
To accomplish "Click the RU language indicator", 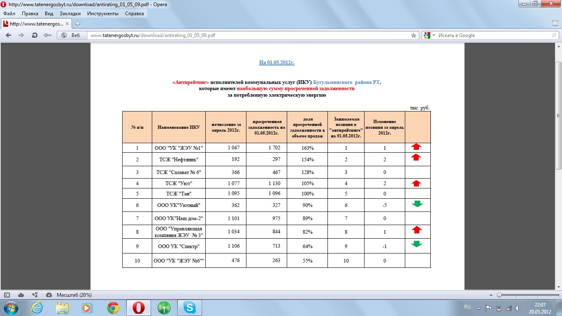I will pyautogui.click(x=467, y=307).
